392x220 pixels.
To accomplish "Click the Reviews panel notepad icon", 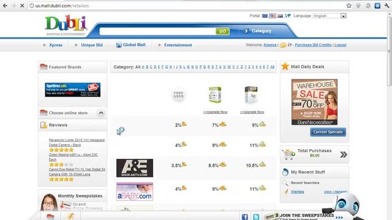I will coord(43,125).
